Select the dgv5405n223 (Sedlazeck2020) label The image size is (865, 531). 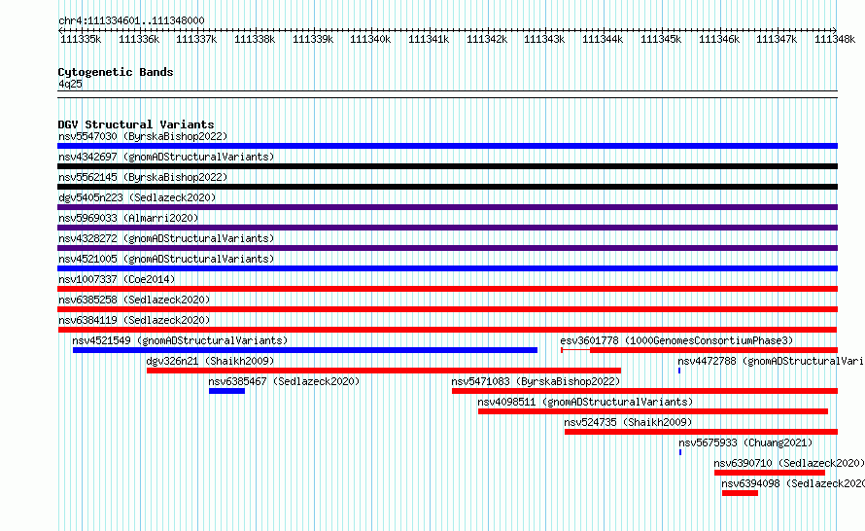(137, 197)
